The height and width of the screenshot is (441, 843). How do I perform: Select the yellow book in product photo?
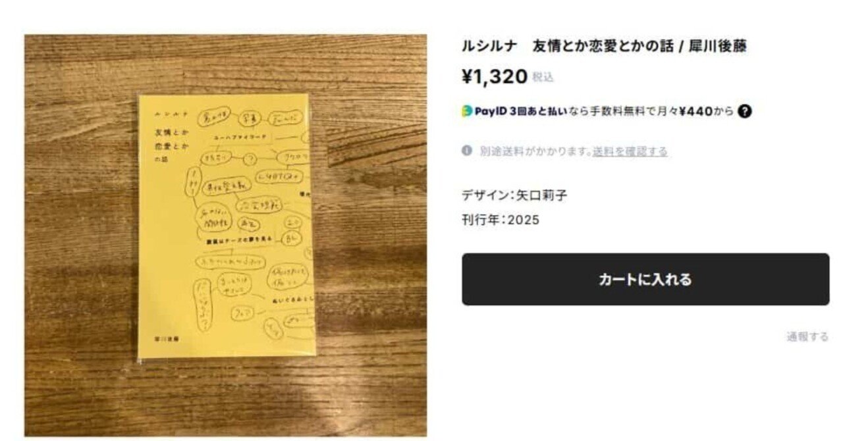click(226, 227)
